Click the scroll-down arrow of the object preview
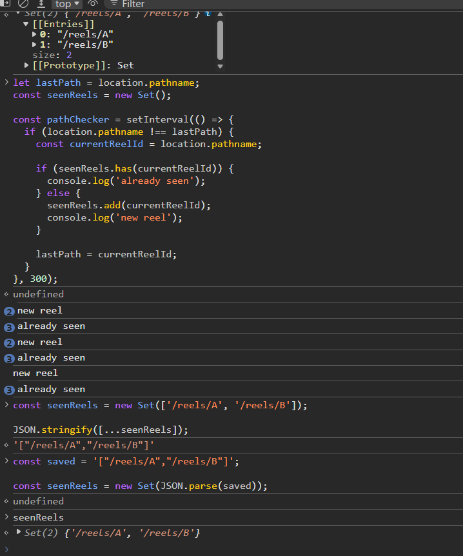The image size is (463, 556). (220, 66)
